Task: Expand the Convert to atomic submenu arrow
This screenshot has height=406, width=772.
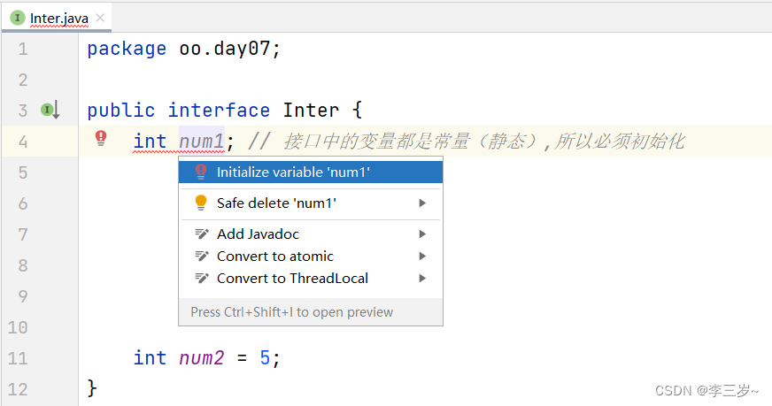Action: click(x=422, y=257)
